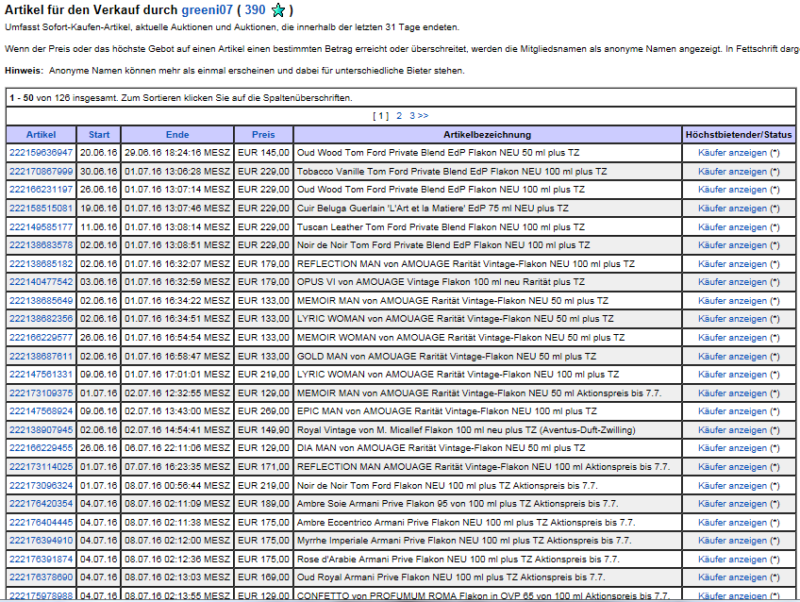Show buyer for Oud Royal Armani Prive item
The height and width of the screenshot is (602, 800).
pyautogui.click(x=732, y=577)
